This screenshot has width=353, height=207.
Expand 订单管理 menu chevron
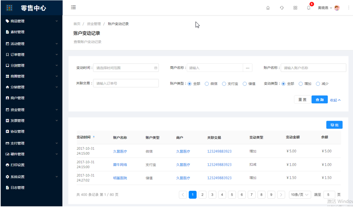click(x=57, y=54)
